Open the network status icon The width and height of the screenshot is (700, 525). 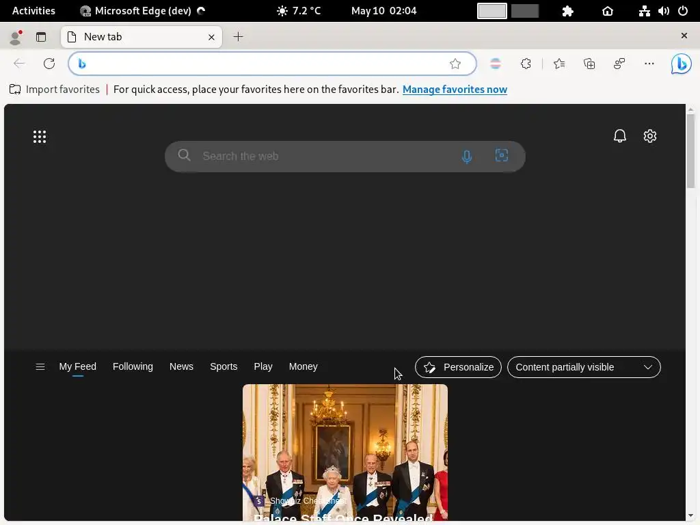click(644, 11)
